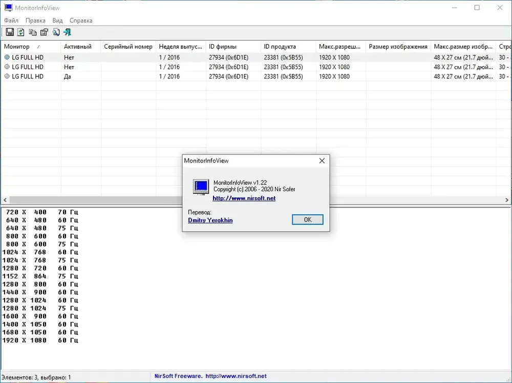Sort by the ID фирмы column header

pyautogui.click(x=233, y=47)
